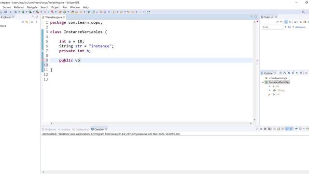The width and height of the screenshot is (309, 174).
Task: Click the Debug bug toolbar icon
Action: coord(15,12)
